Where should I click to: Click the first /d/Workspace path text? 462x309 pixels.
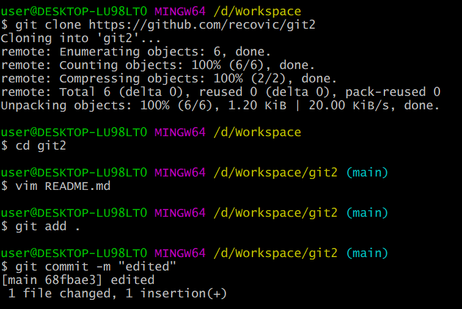257,12
